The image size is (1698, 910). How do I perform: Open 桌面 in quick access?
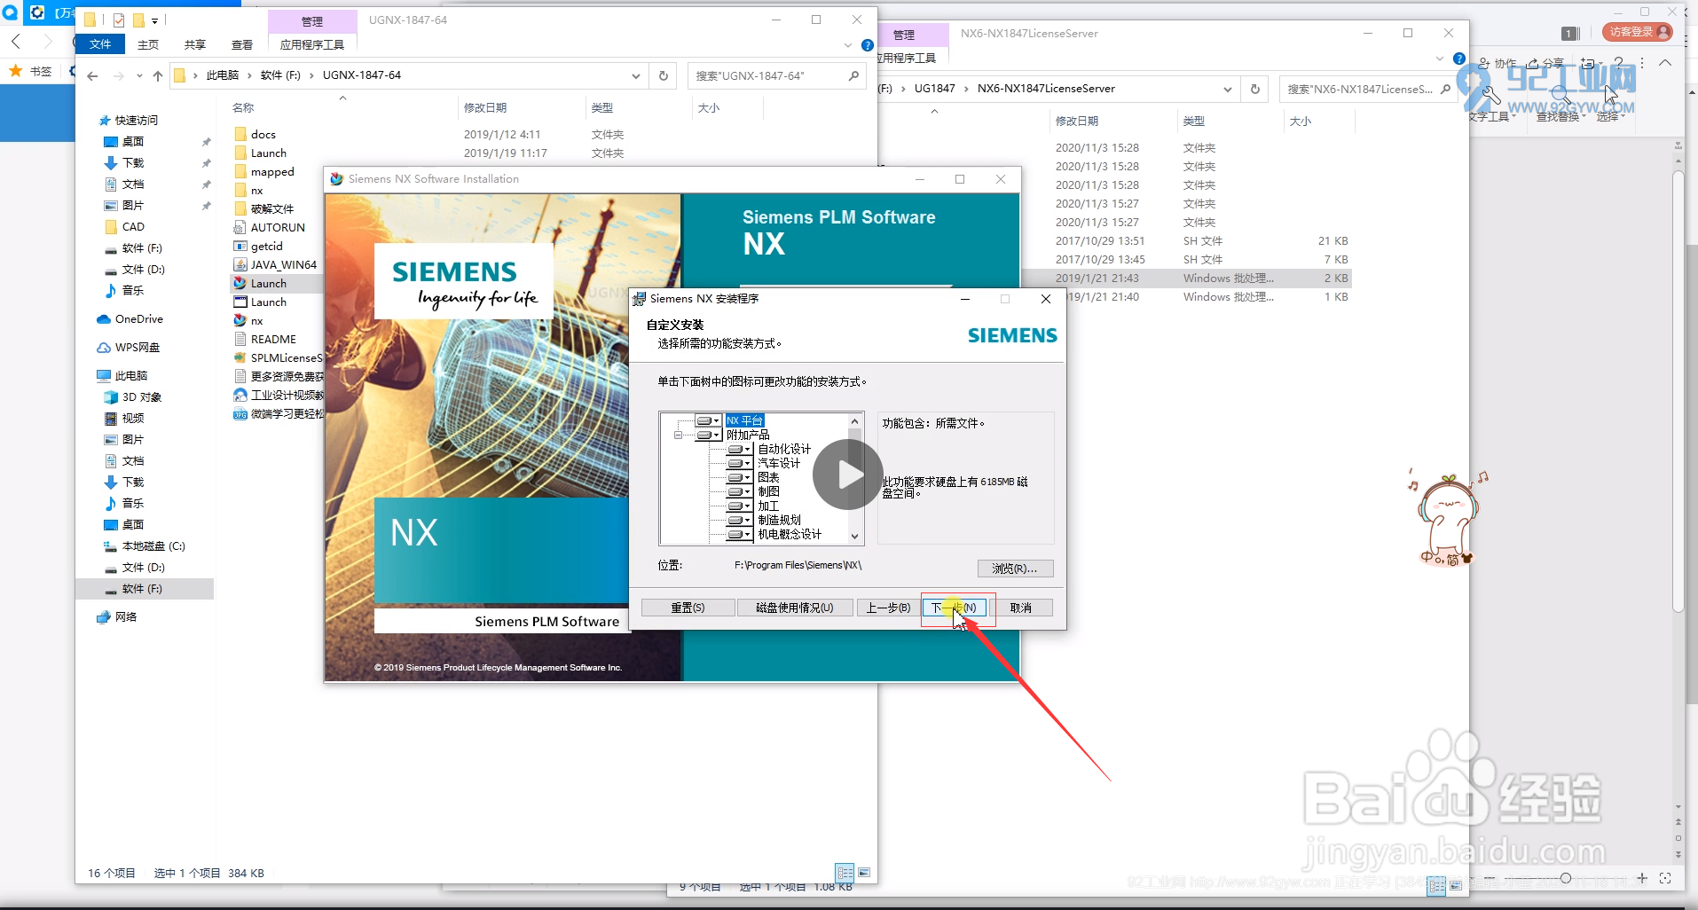[133, 141]
